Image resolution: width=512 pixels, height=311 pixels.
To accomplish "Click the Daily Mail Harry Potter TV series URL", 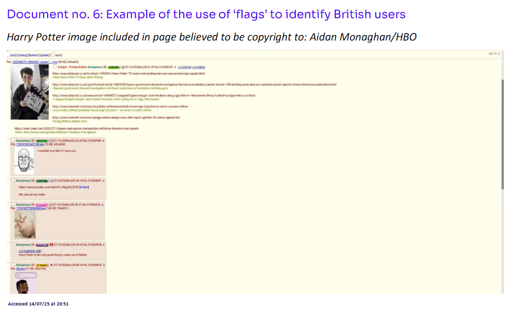I will (129, 73).
